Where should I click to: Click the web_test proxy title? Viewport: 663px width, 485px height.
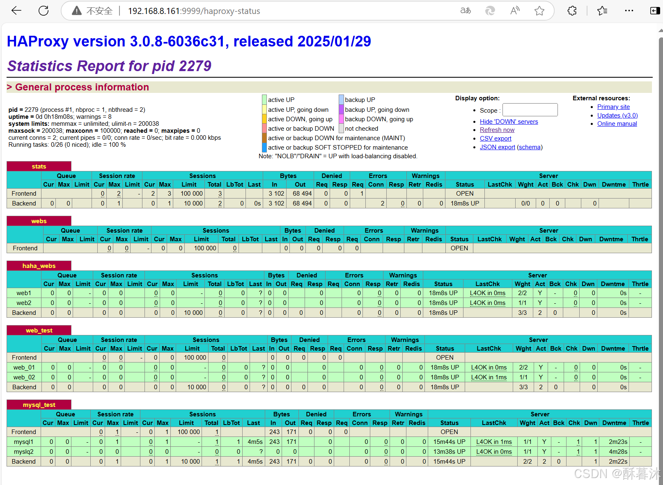(x=39, y=330)
